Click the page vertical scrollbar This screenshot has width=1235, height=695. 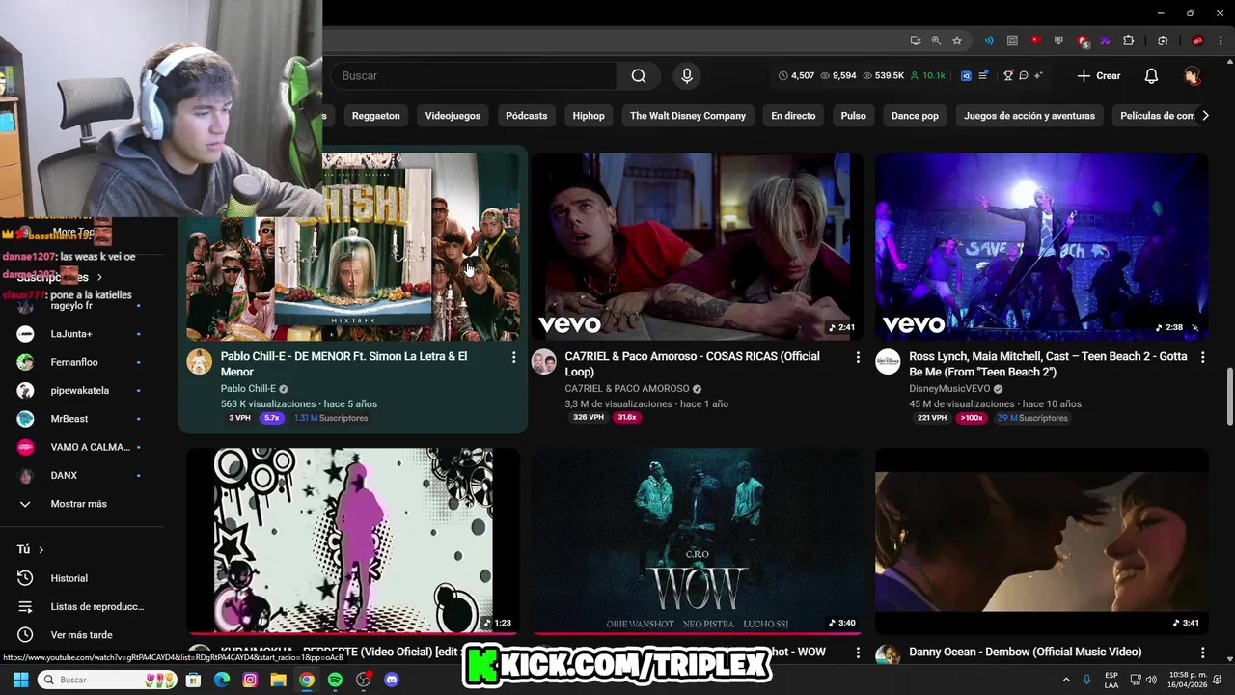(1229, 396)
